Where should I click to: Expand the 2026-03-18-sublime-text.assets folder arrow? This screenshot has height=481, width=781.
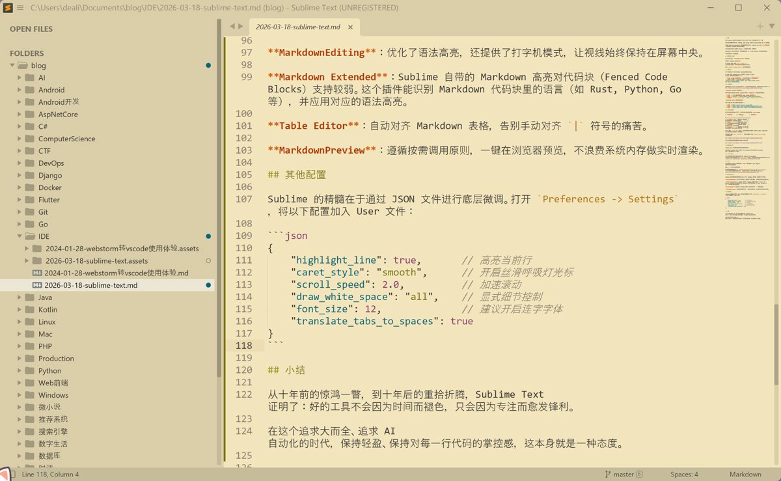point(27,260)
